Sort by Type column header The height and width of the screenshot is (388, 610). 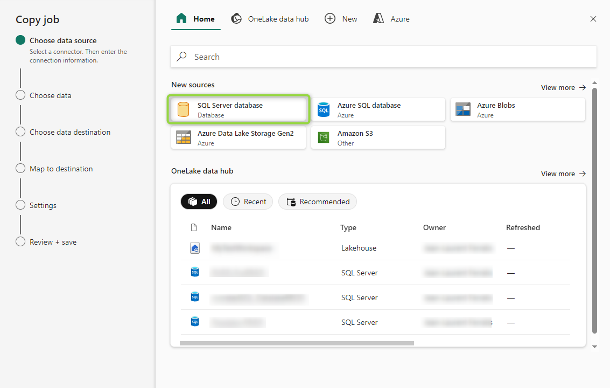[x=348, y=227]
